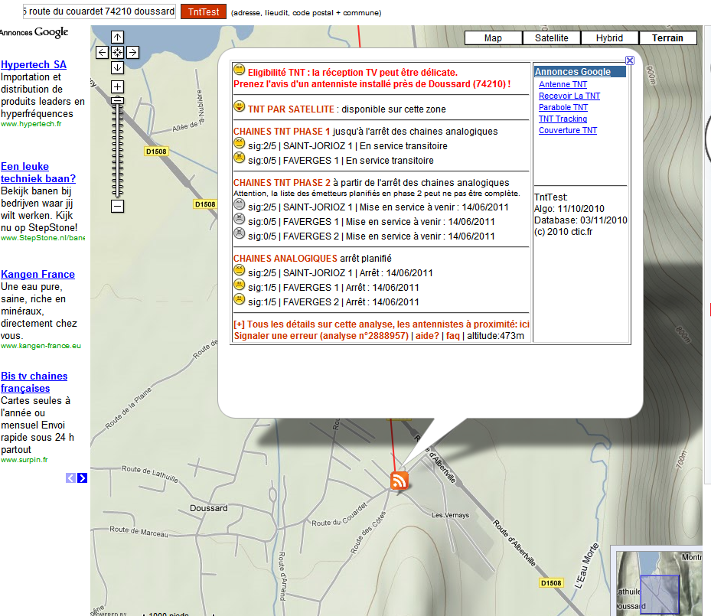
Task: Click grey smiley beside SAINT-JORIOZ 1 Mise en service
Action: pos(240,205)
